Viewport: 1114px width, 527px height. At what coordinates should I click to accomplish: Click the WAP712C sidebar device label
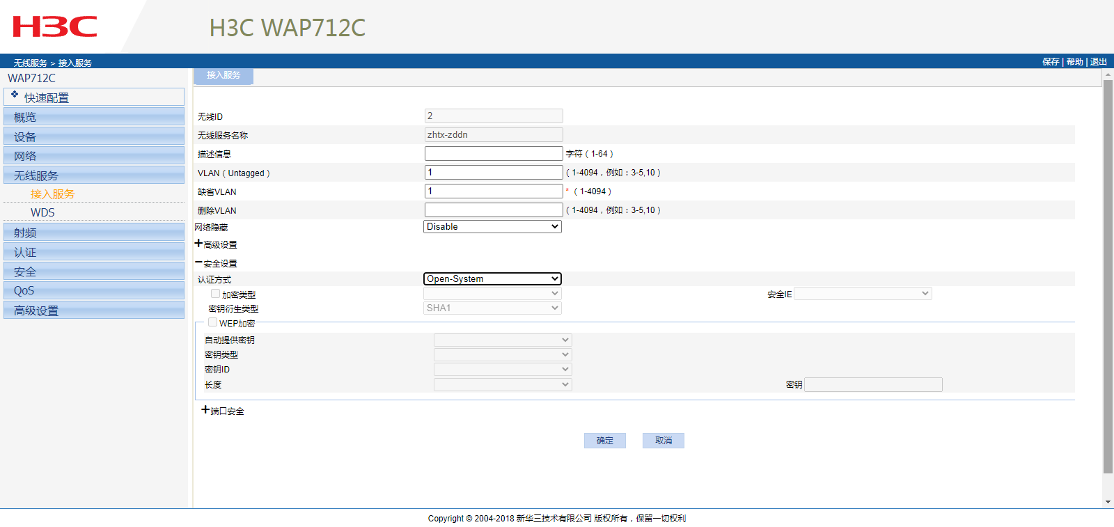31,78
